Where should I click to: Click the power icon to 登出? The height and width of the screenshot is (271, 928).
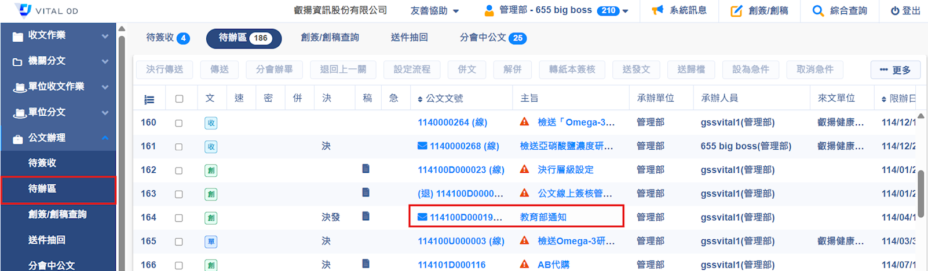pos(895,10)
